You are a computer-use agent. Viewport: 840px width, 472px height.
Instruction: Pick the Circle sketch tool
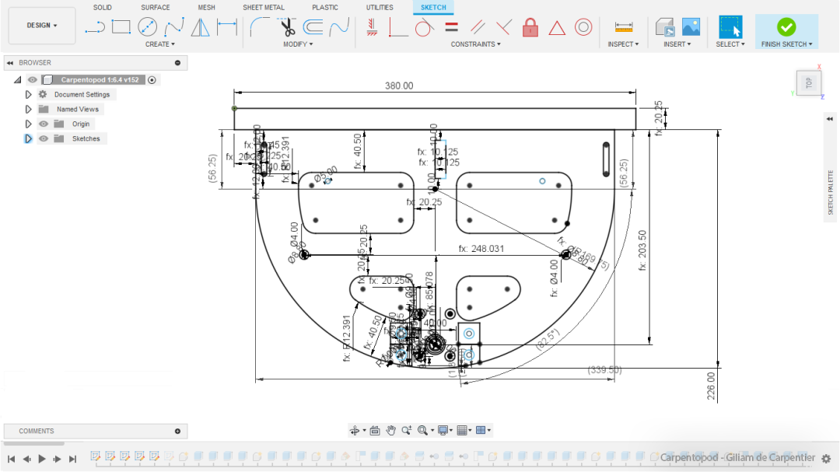(147, 28)
